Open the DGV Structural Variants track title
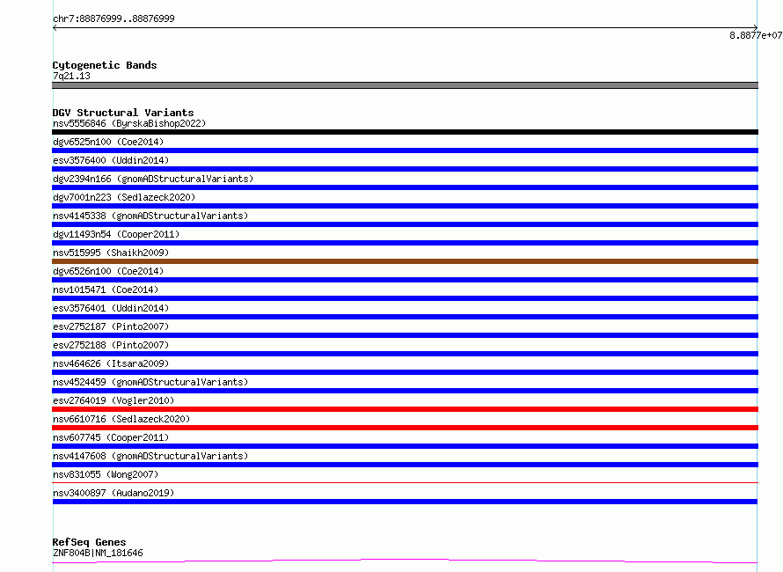 pyautogui.click(x=123, y=113)
